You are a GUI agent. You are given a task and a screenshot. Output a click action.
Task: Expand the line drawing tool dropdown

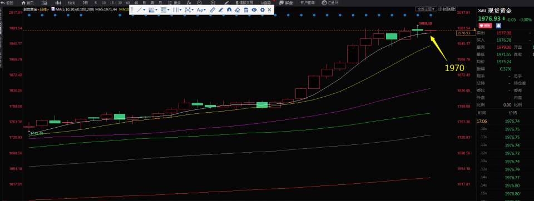point(145,10)
